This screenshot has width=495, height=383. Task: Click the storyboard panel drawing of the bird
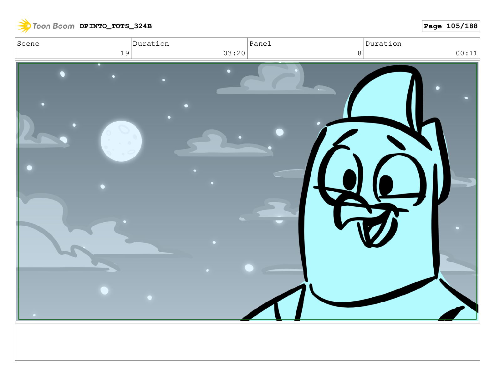tap(247, 191)
